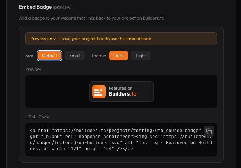Choose the Dark badge theme
Screen dimensions: 241x168
tap(119, 56)
